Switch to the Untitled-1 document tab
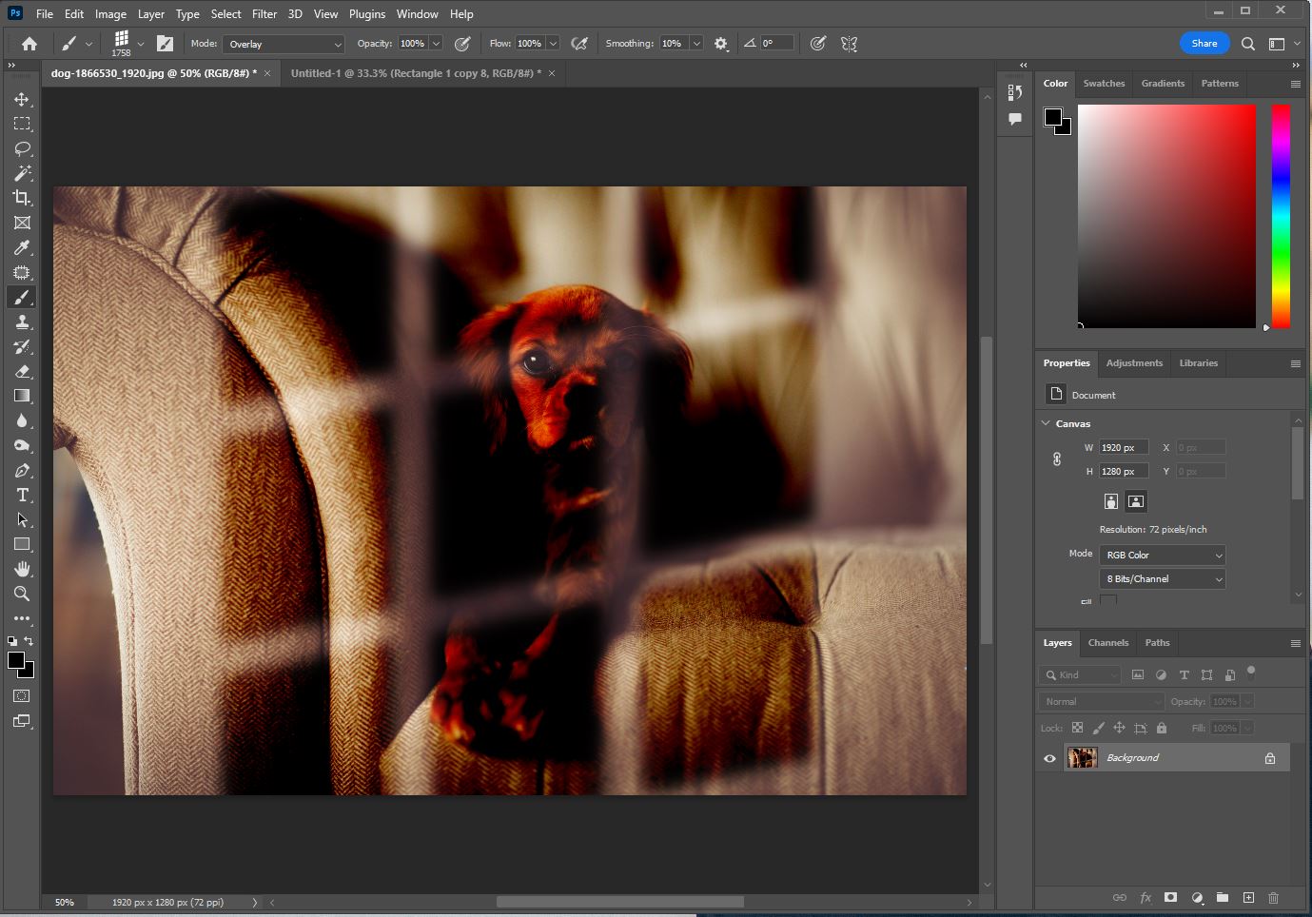This screenshot has height=917, width=1312. [x=416, y=73]
